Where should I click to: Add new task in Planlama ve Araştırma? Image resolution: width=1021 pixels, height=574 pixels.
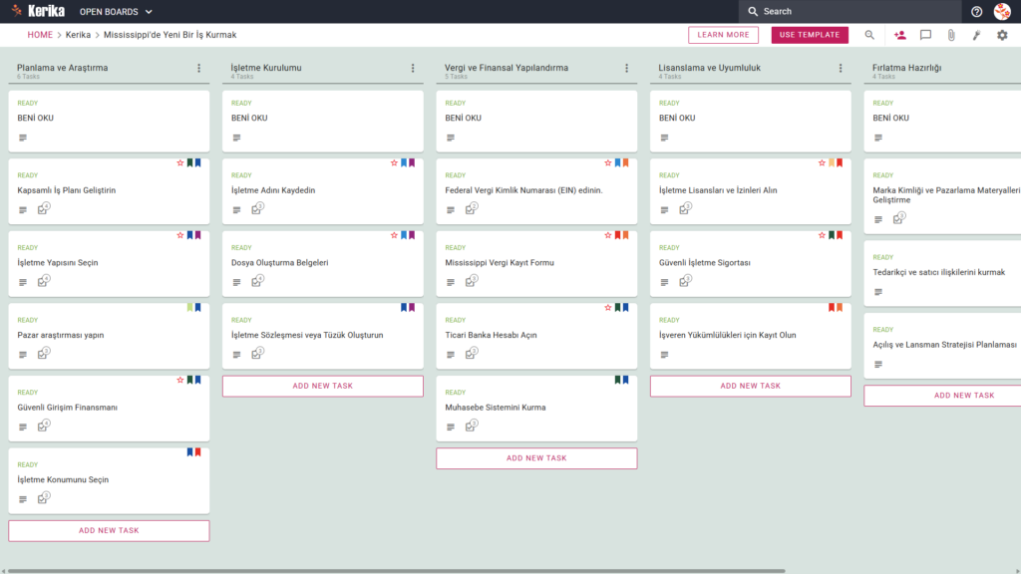click(109, 530)
